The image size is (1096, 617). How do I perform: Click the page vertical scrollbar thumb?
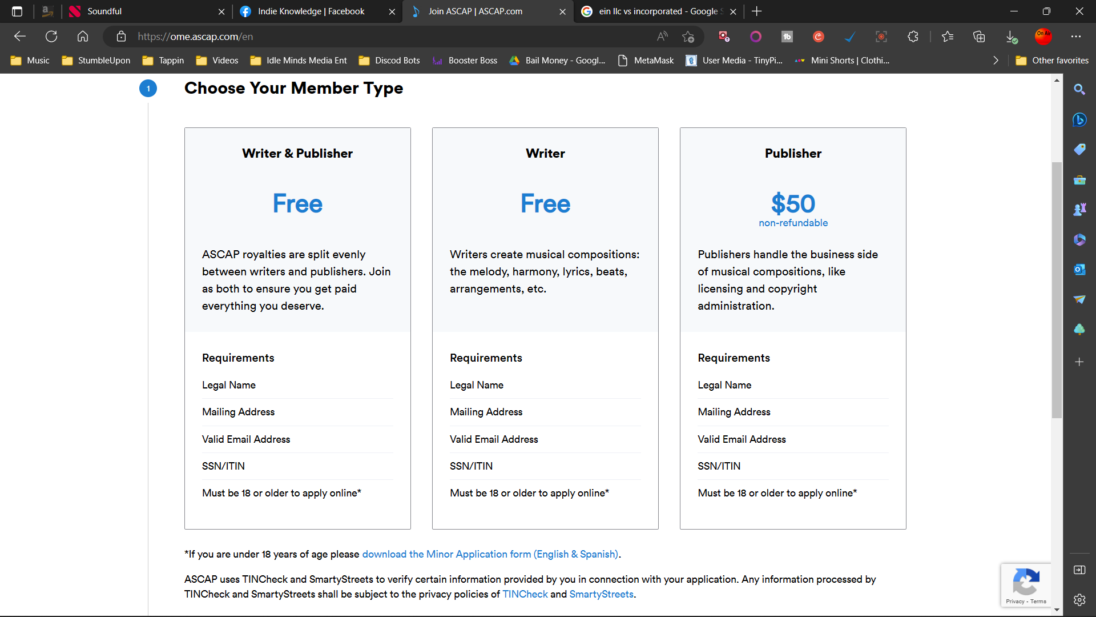(x=1057, y=290)
